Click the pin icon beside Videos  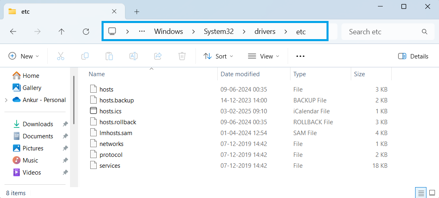65,173
